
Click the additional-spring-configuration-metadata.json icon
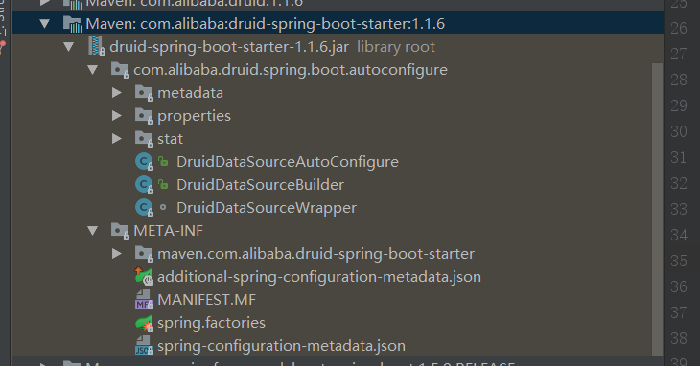(144, 276)
